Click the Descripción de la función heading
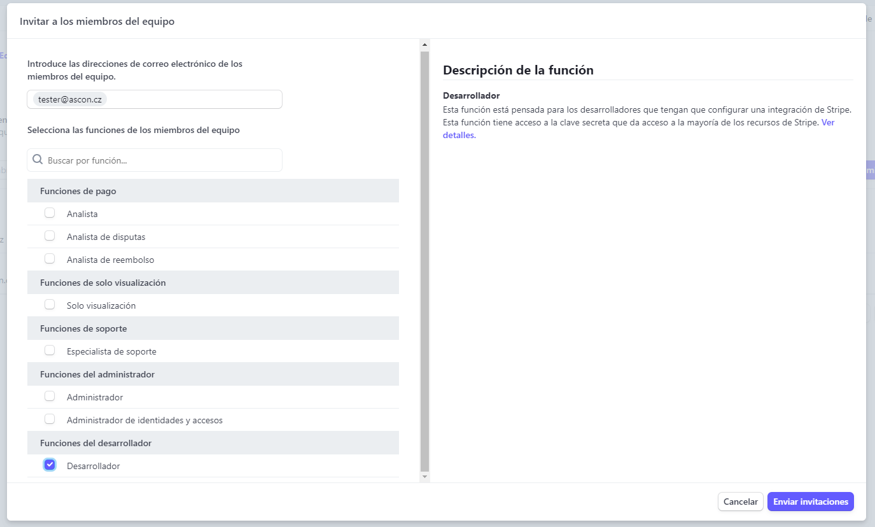875x527 pixels. coord(518,70)
